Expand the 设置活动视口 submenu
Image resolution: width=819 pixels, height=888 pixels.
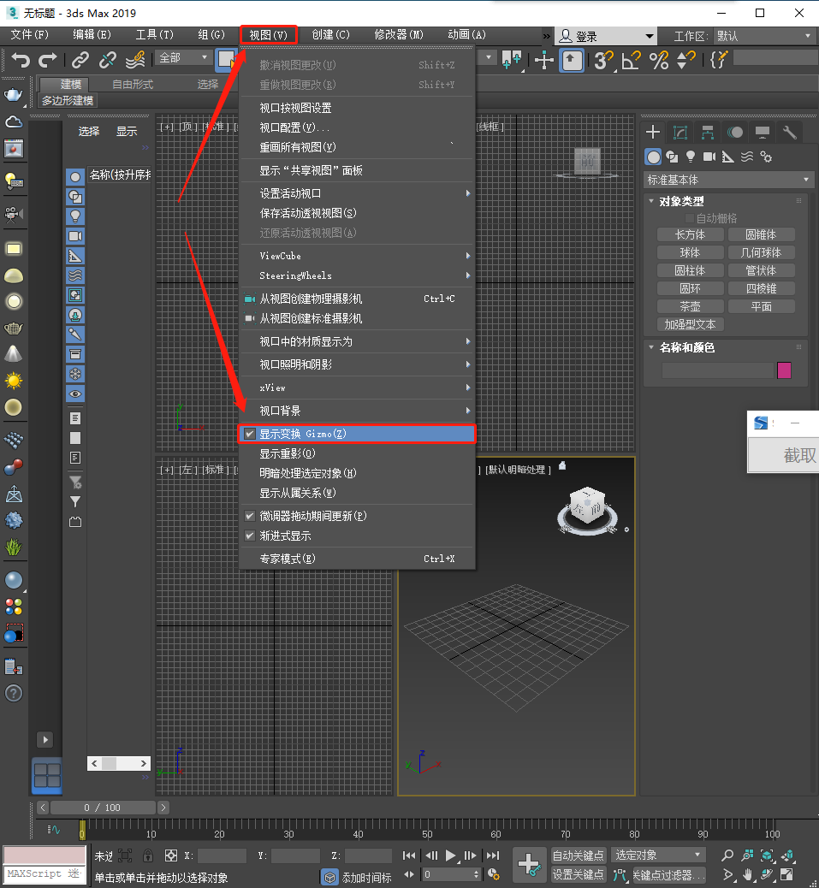(x=357, y=193)
